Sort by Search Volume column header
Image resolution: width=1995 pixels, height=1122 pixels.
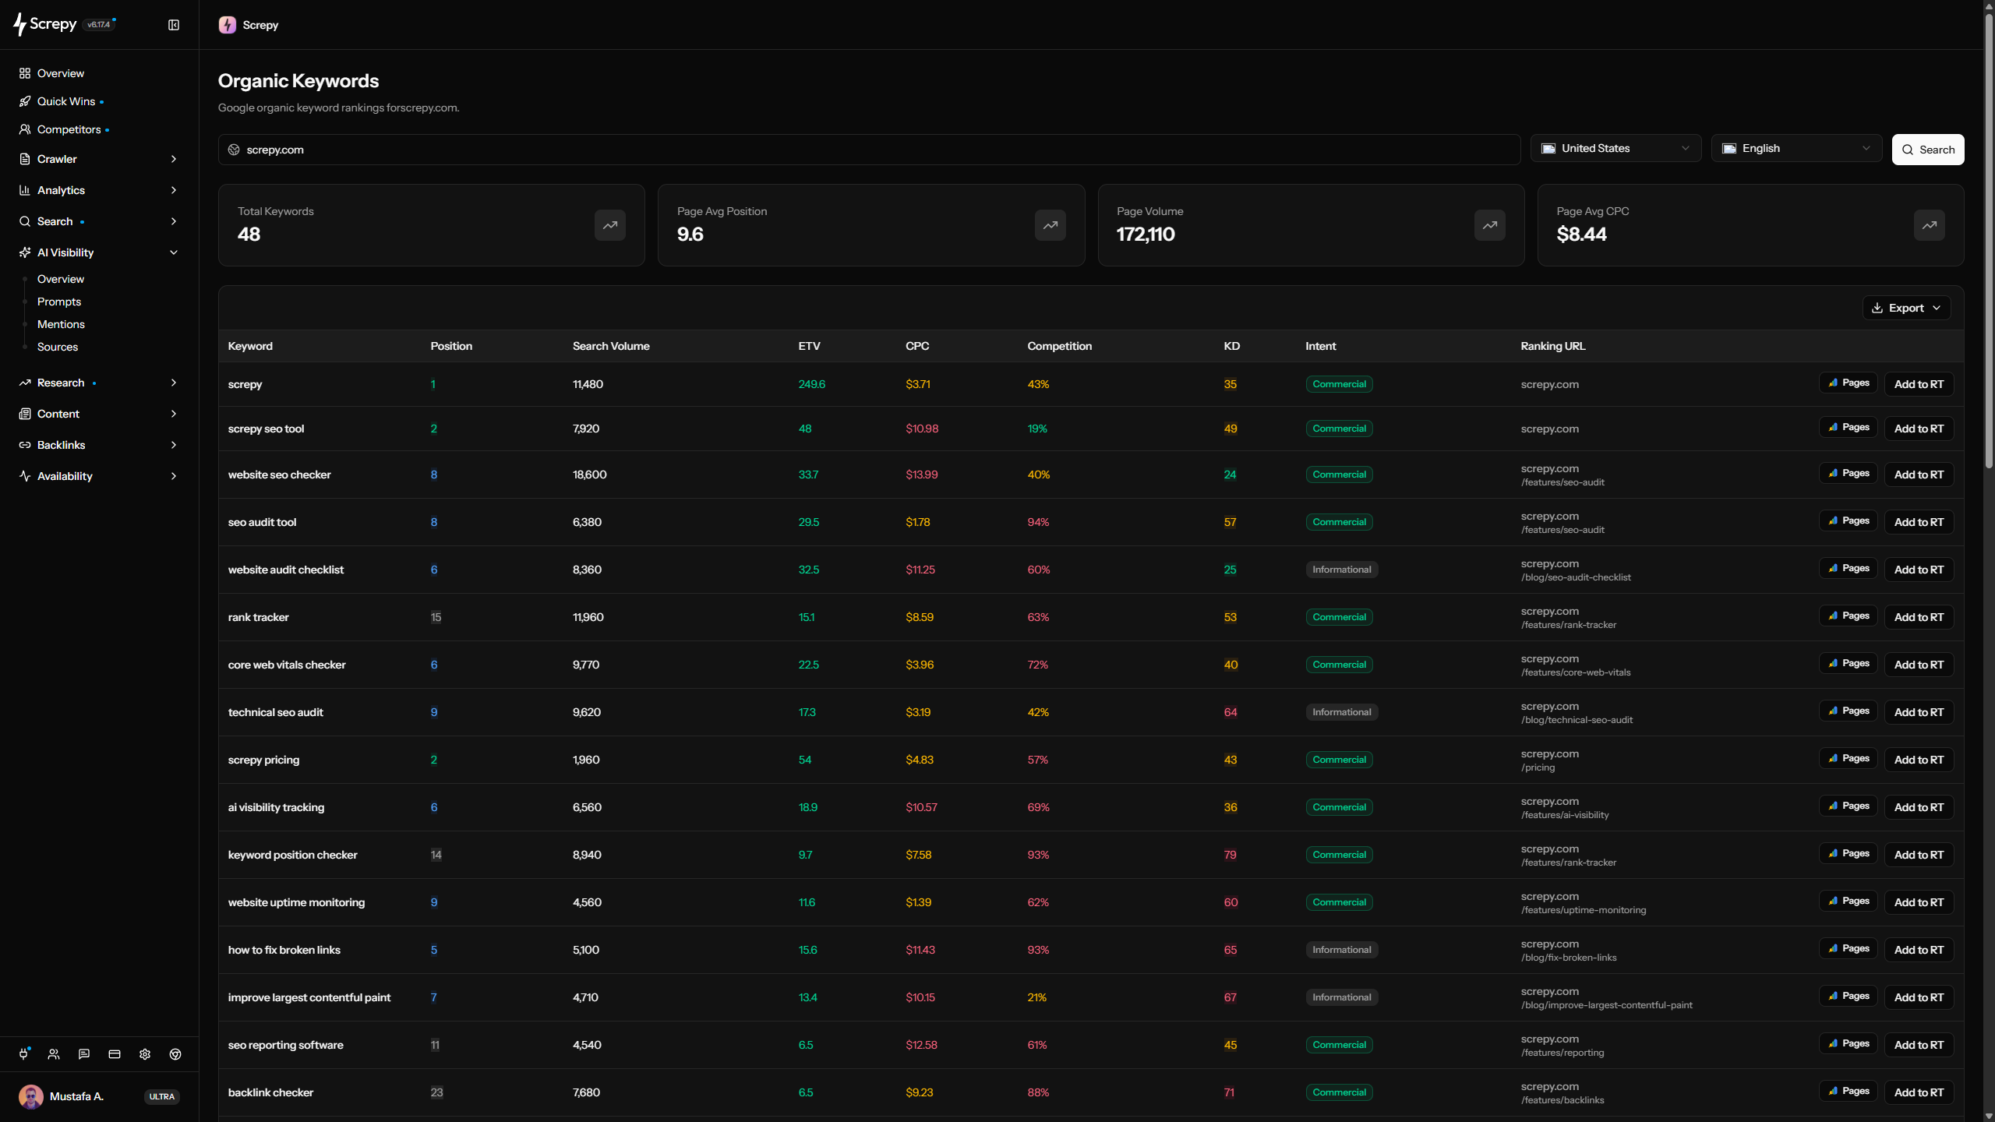[x=611, y=346]
